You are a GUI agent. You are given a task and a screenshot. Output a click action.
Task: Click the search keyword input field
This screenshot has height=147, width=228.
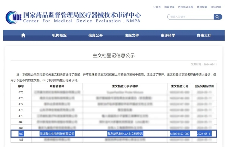click(x=190, y=17)
